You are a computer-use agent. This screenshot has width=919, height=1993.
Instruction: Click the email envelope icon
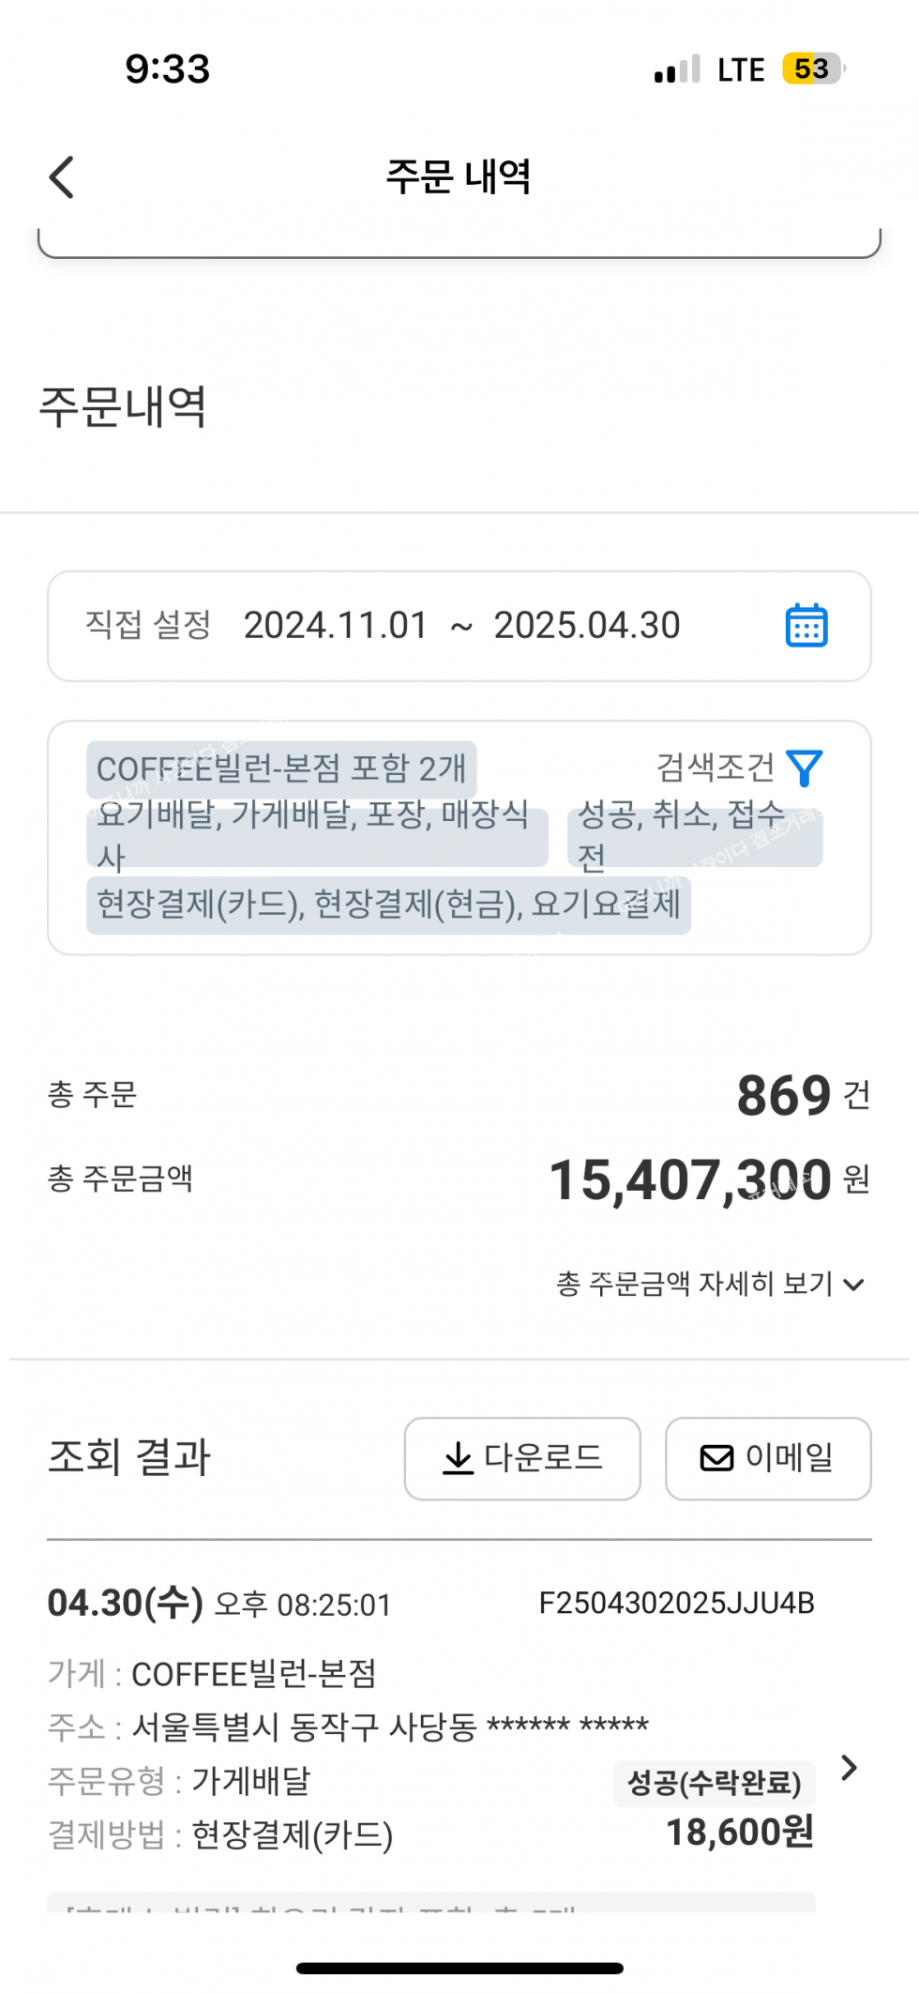click(717, 1458)
